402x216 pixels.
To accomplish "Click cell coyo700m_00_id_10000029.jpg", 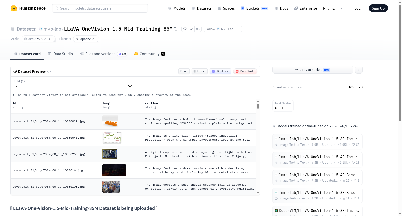I will coord(55,121).
